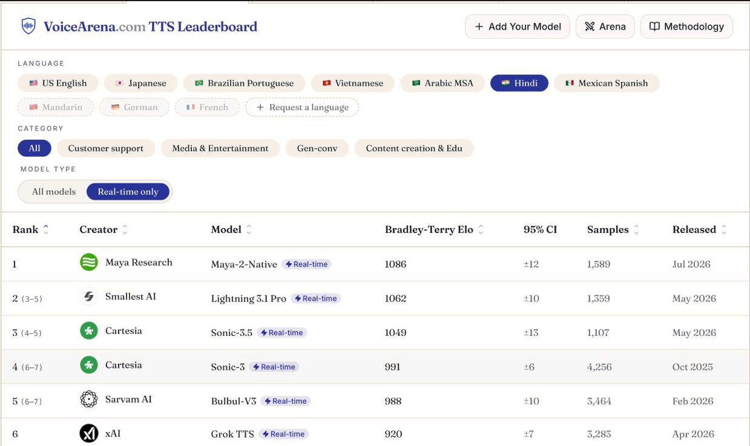Sort by the Bradley-Terry Elo column

click(x=435, y=229)
